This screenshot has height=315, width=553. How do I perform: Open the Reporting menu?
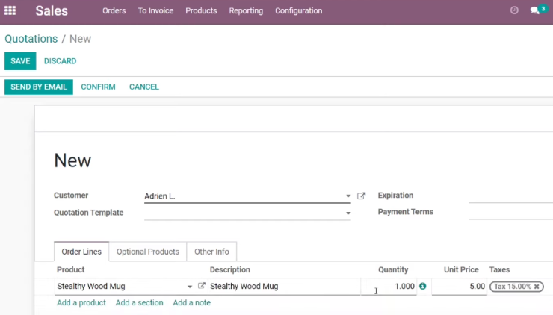(x=246, y=11)
